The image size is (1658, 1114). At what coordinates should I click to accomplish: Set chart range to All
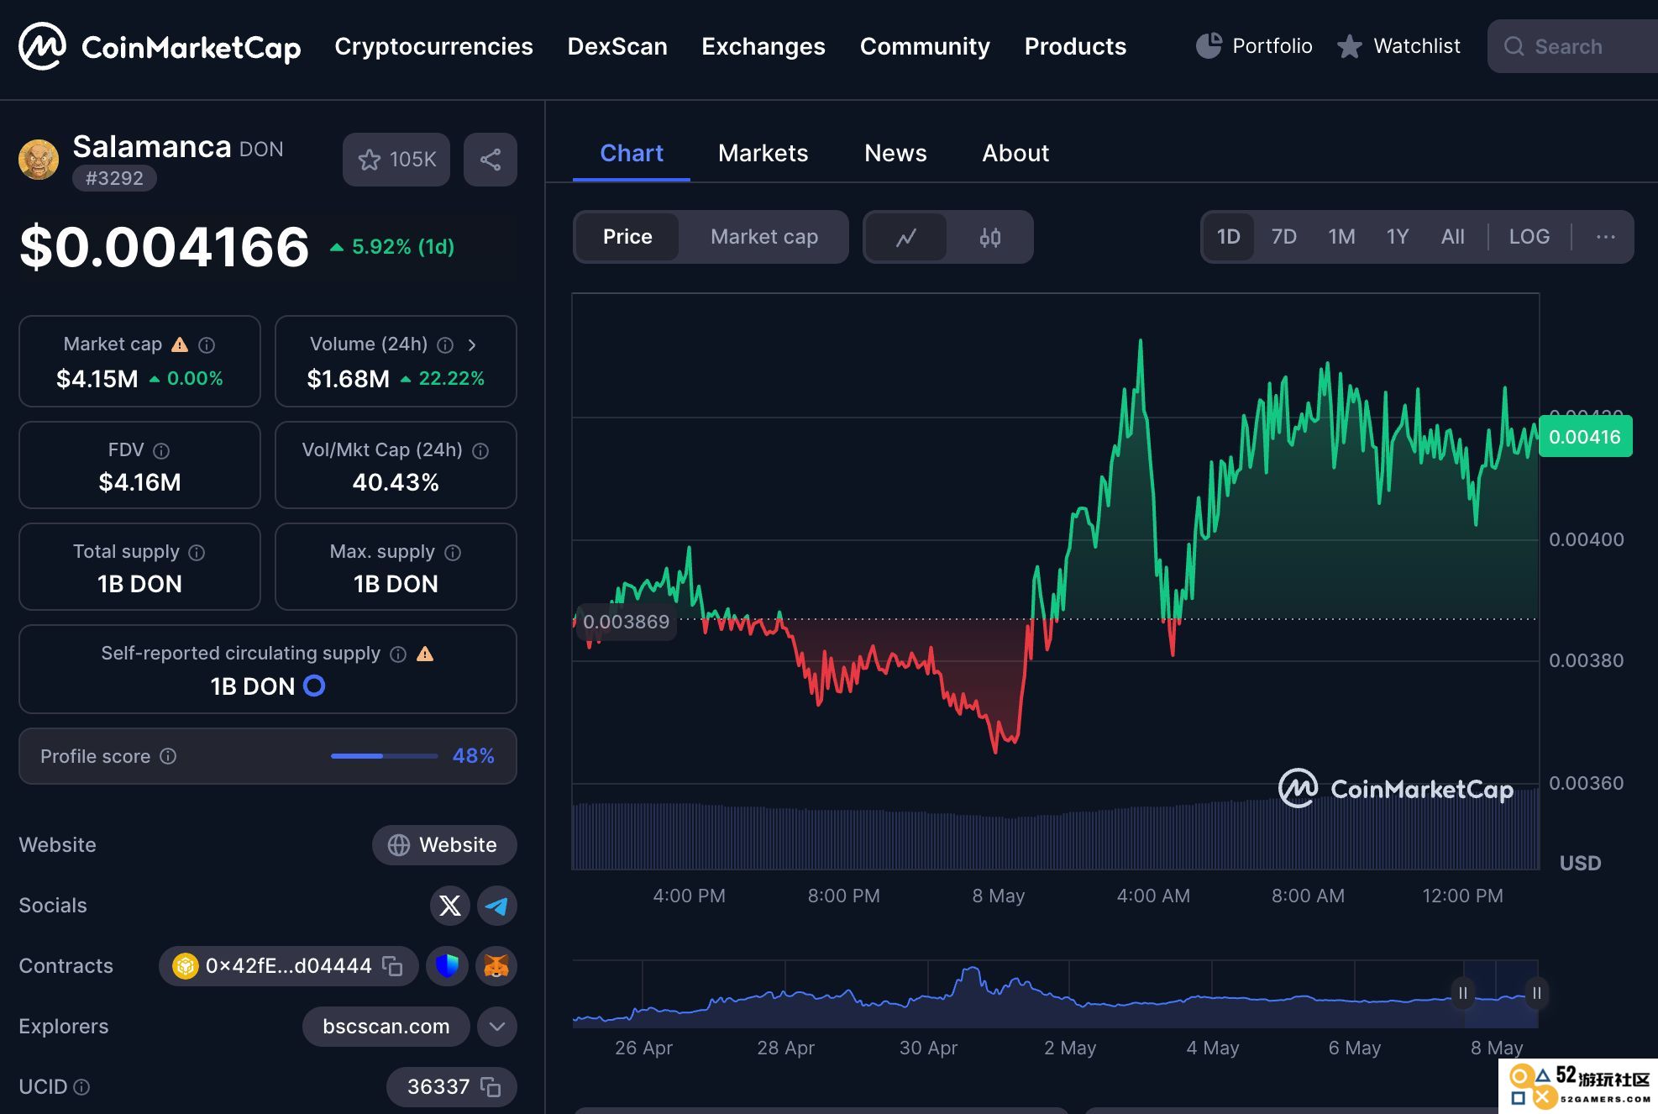(1452, 237)
